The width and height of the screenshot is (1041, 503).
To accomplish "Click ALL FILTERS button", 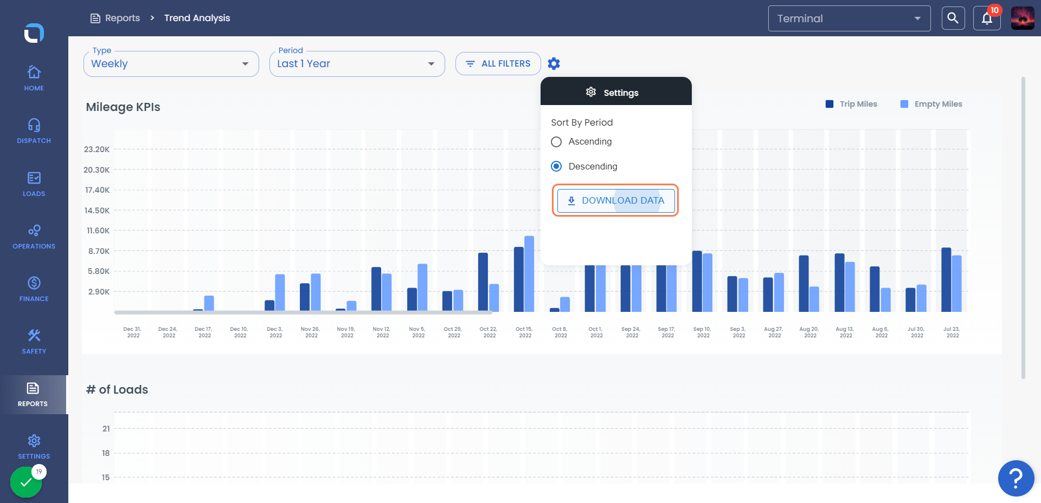I will click(498, 64).
